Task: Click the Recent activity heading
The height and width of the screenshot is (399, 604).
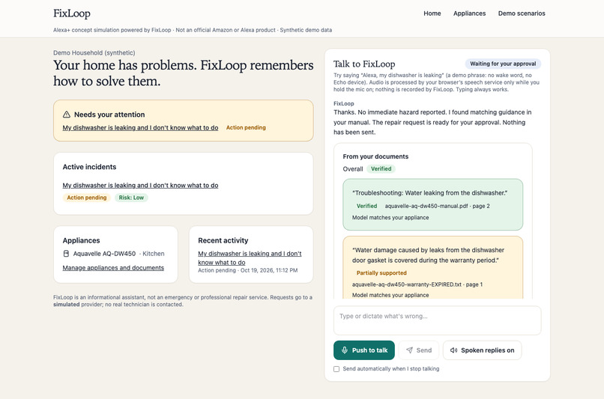Action: tap(223, 240)
